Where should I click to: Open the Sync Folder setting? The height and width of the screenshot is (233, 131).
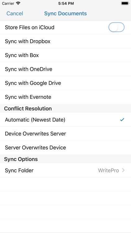coord(65,170)
